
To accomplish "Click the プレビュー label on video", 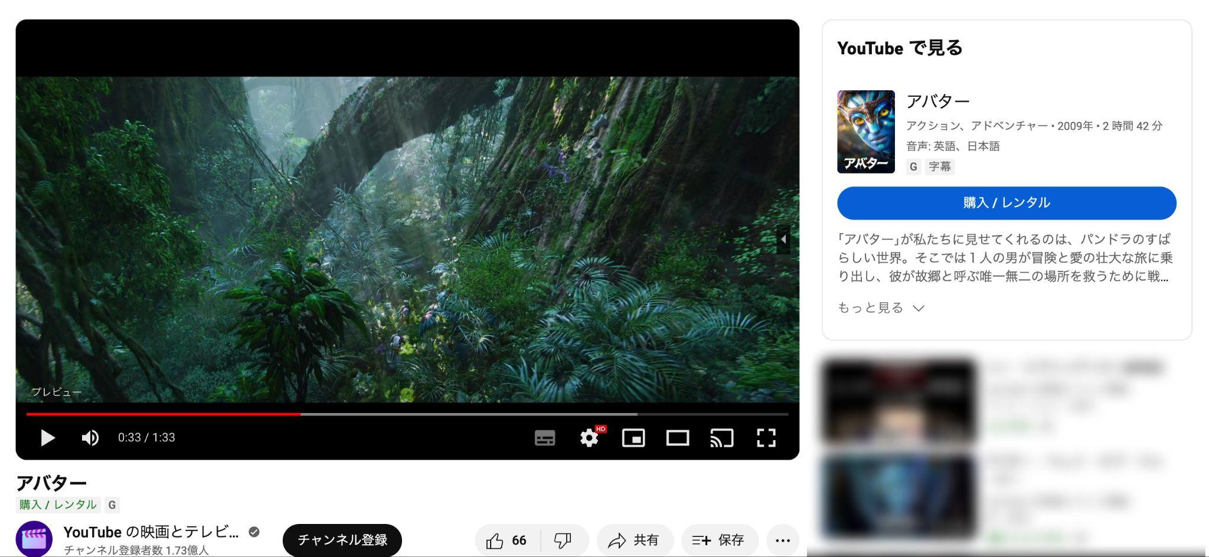I will click(57, 392).
